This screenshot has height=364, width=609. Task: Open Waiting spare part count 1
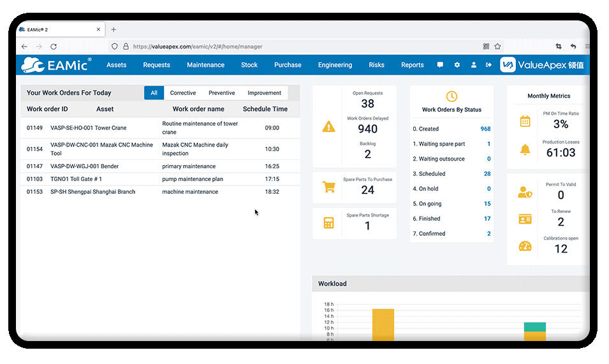coord(488,144)
